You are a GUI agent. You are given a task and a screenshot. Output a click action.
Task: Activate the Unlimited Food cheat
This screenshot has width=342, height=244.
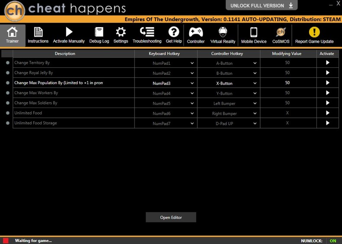tap(327, 113)
